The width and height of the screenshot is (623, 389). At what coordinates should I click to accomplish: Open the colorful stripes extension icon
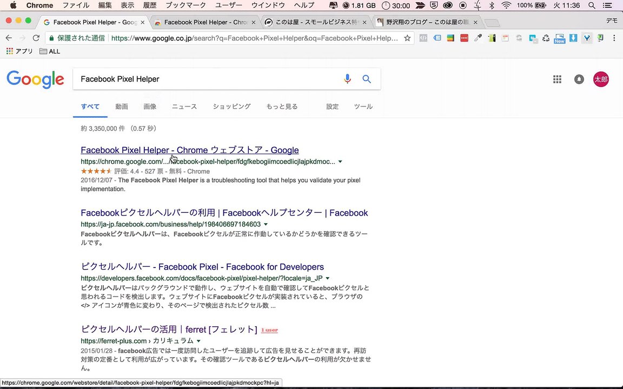tap(450, 38)
